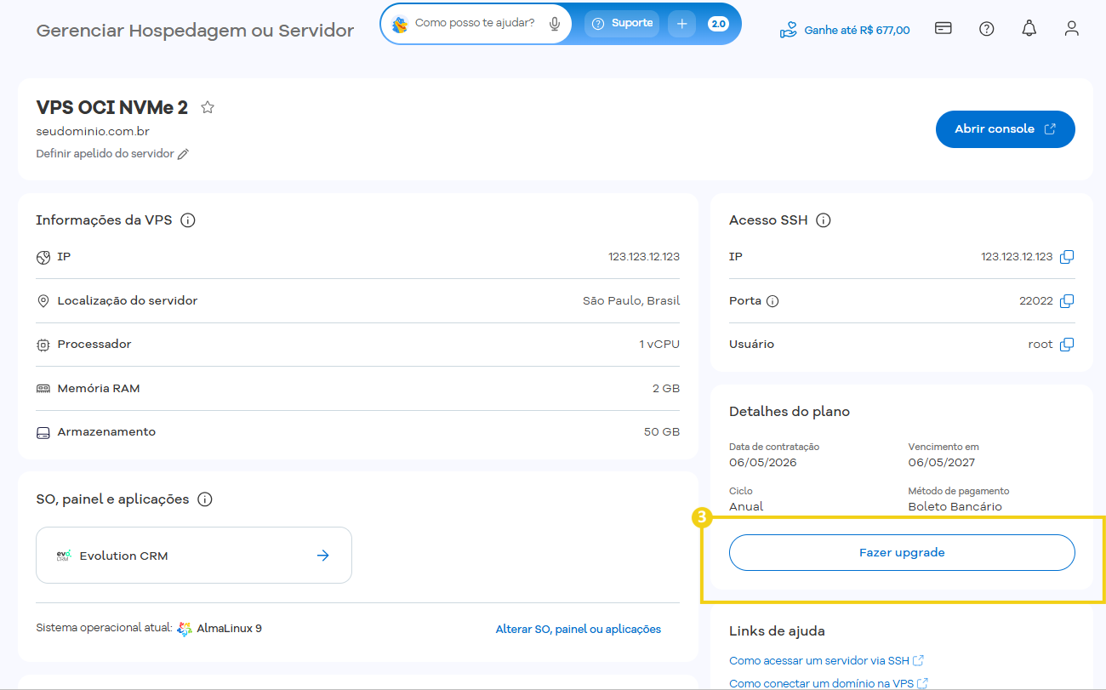The image size is (1106, 690).
Task: Click Boleto Bancário payment method text
Action: coord(955,507)
